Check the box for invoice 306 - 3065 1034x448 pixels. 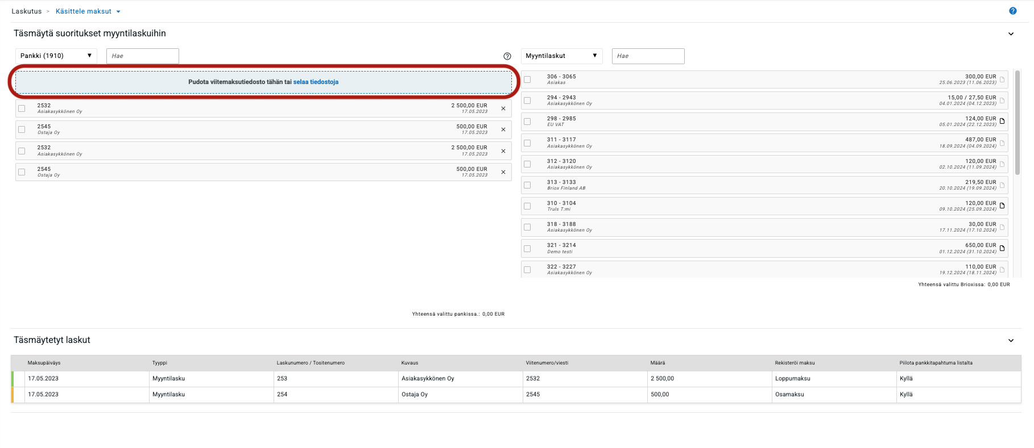(x=527, y=79)
